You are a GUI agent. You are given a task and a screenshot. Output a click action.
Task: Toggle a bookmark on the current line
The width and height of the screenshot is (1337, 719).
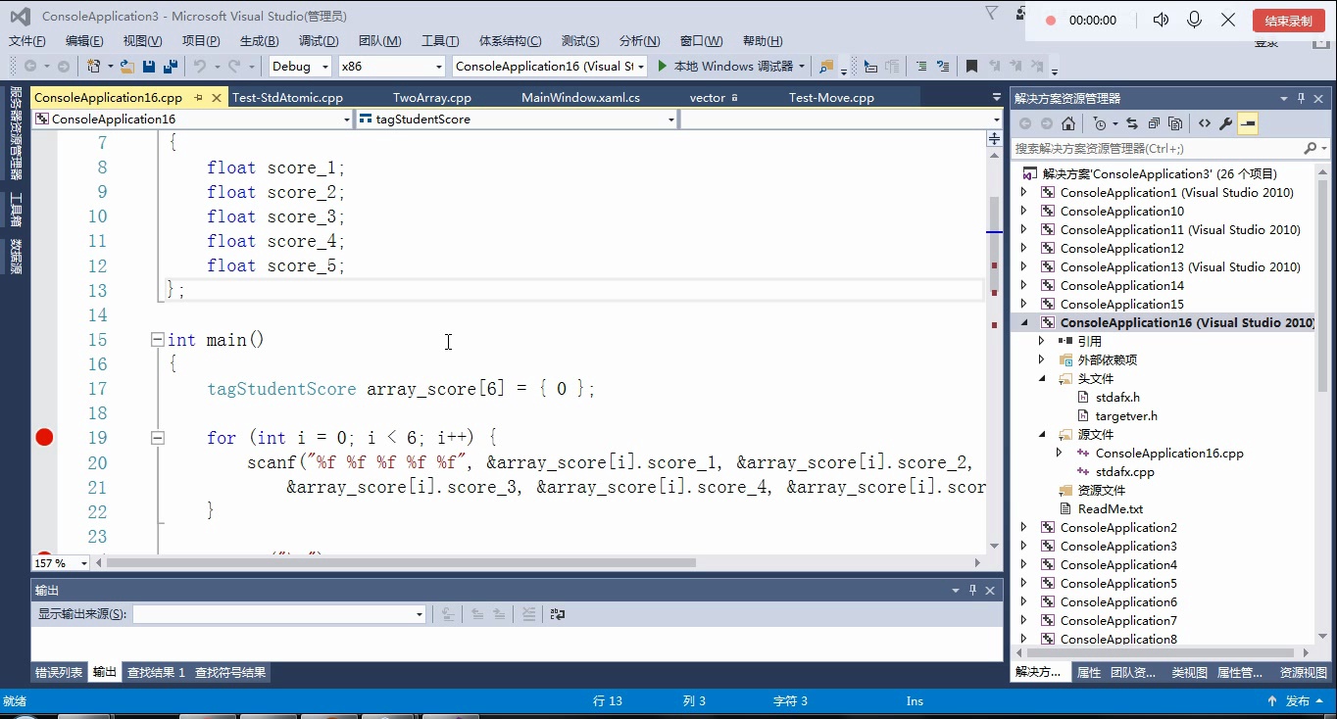click(971, 66)
